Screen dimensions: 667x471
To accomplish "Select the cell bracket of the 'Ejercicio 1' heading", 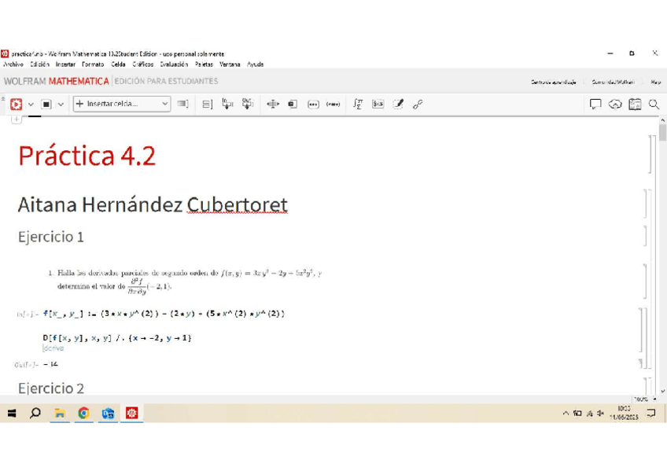I will pos(646,236).
